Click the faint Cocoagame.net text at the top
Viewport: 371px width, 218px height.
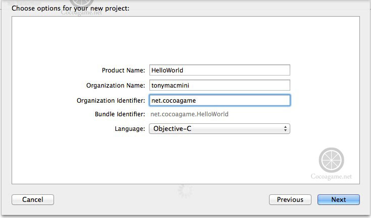(x=82, y=14)
